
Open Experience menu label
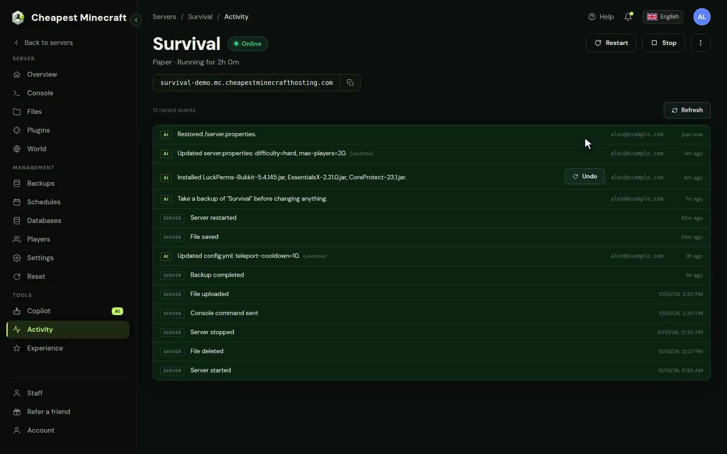45,348
